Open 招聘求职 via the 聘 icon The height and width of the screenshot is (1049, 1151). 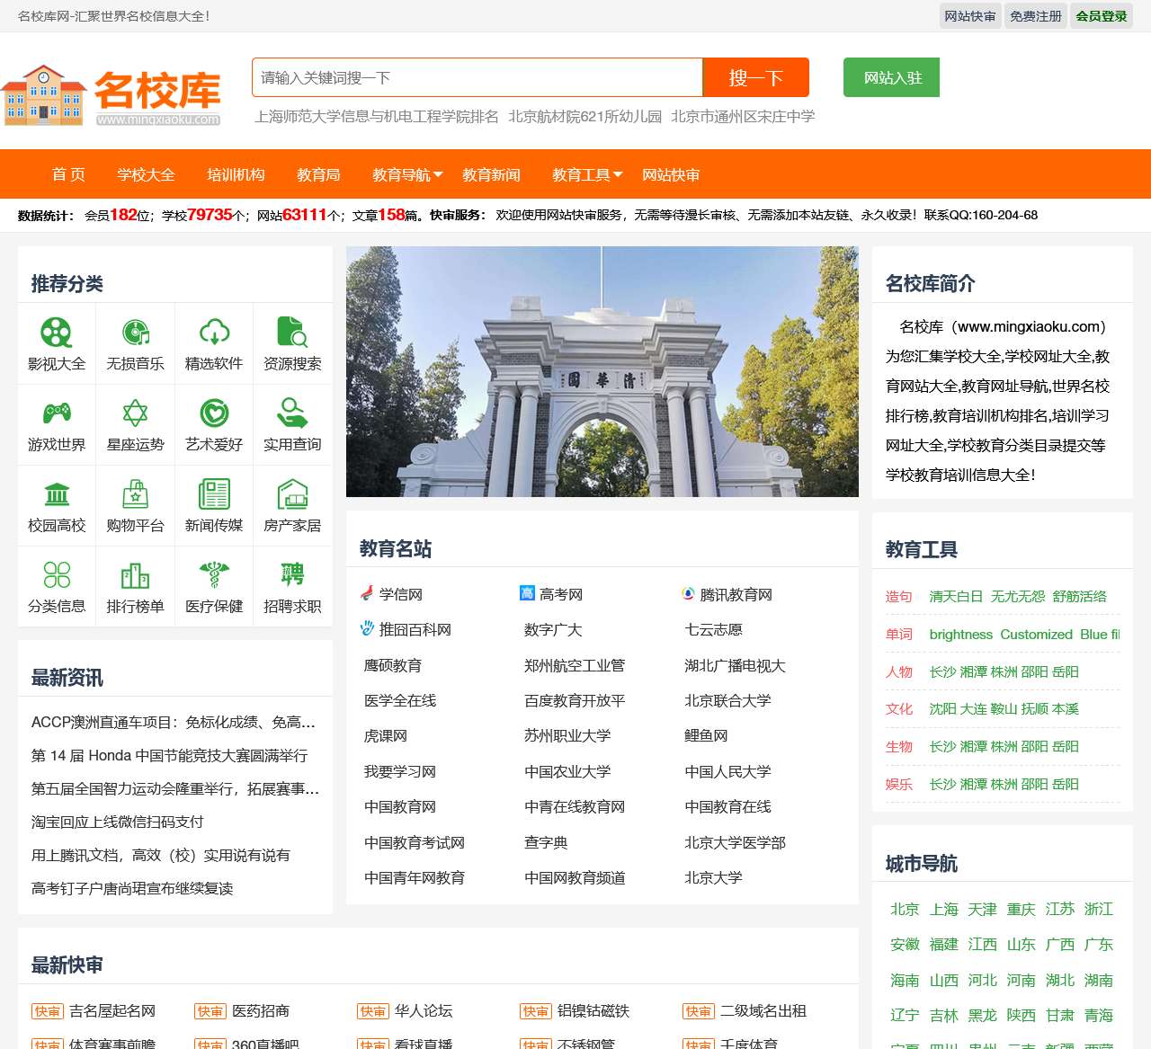[x=292, y=575]
